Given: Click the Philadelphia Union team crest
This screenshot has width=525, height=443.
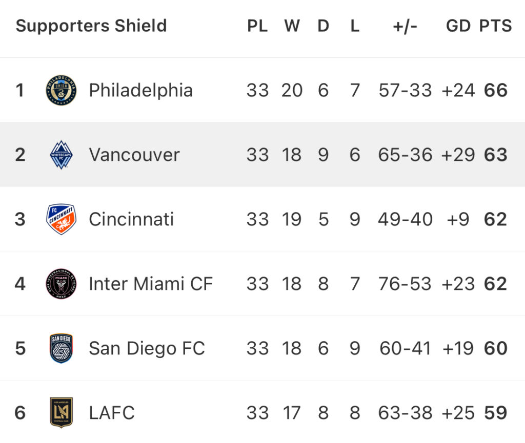Looking at the screenshot, I should [61, 90].
